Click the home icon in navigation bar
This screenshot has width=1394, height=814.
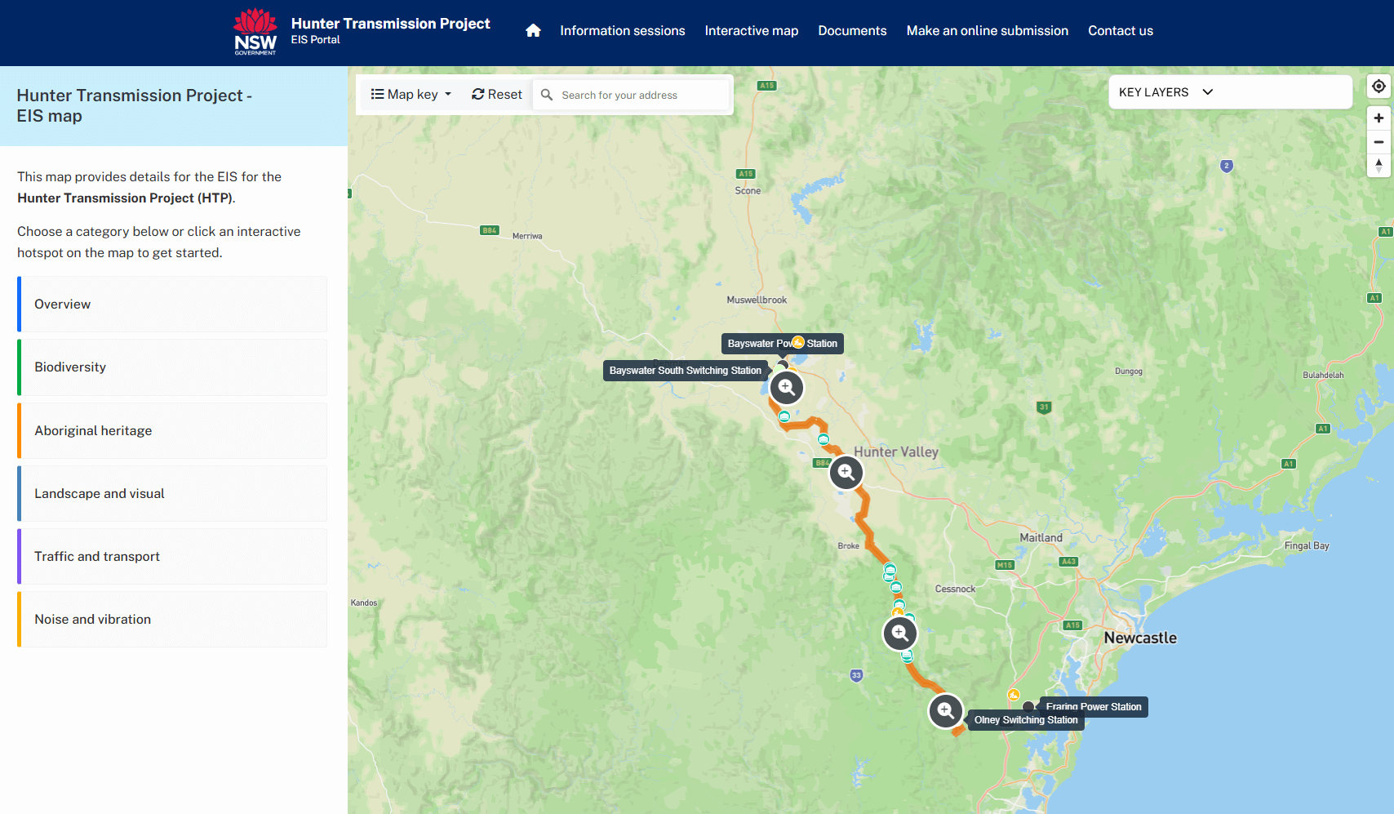[533, 31]
